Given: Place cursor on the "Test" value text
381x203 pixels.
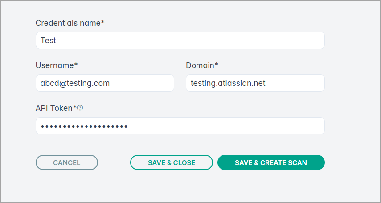Looking at the screenshot, I should click(48, 41).
